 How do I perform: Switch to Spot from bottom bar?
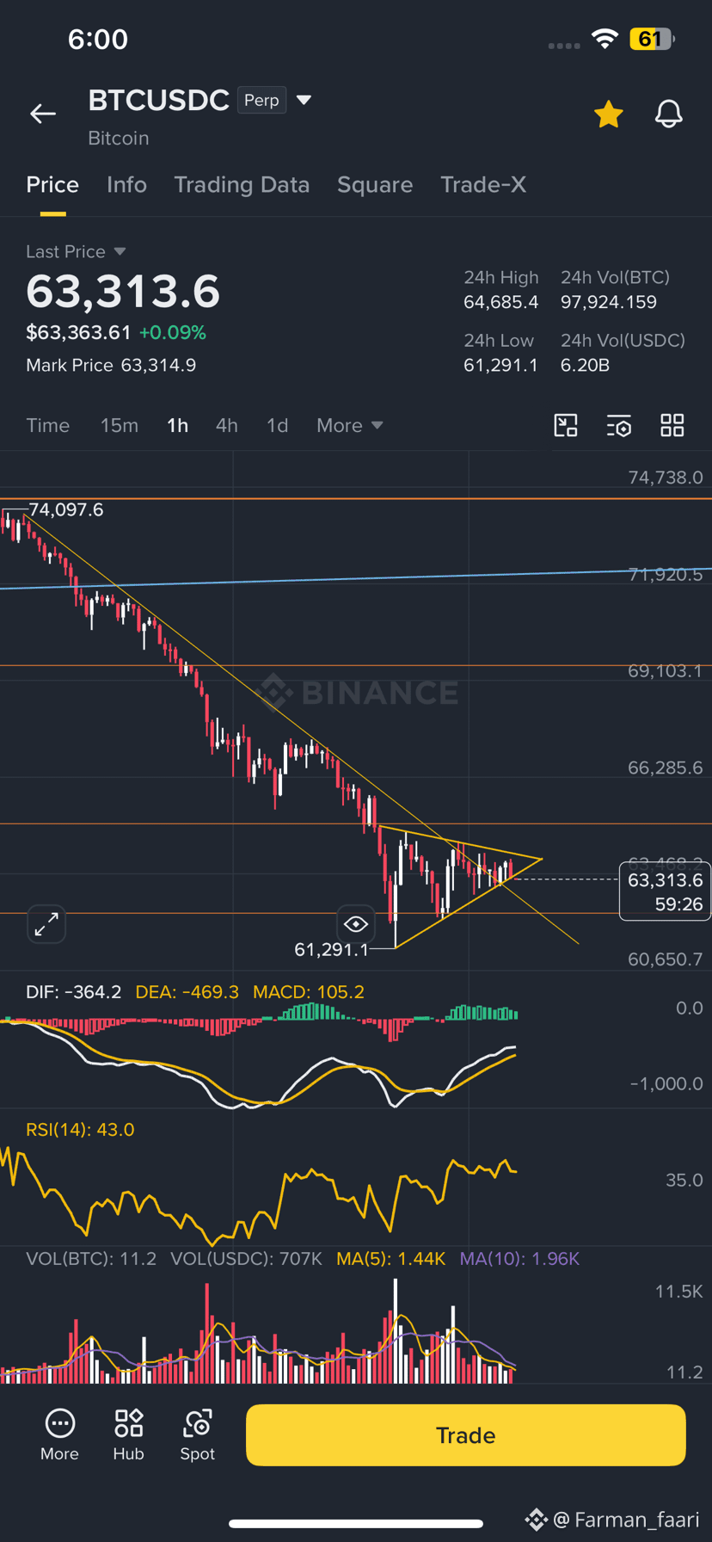coord(197,1435)
